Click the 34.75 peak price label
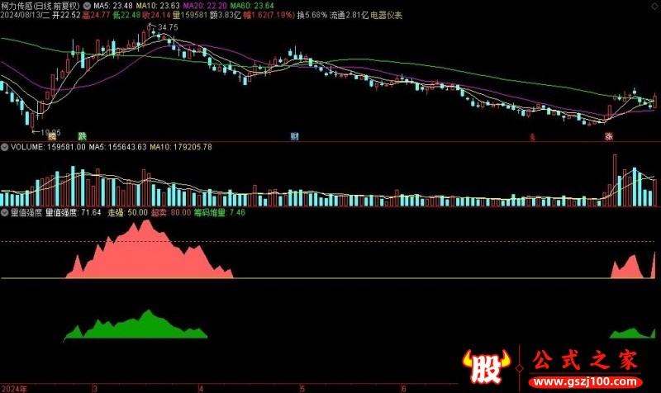 168,27
